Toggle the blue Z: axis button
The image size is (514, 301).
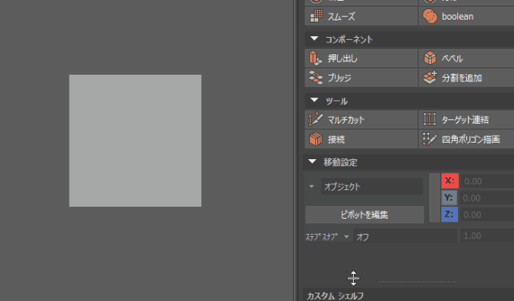click(x=450, y=214)
